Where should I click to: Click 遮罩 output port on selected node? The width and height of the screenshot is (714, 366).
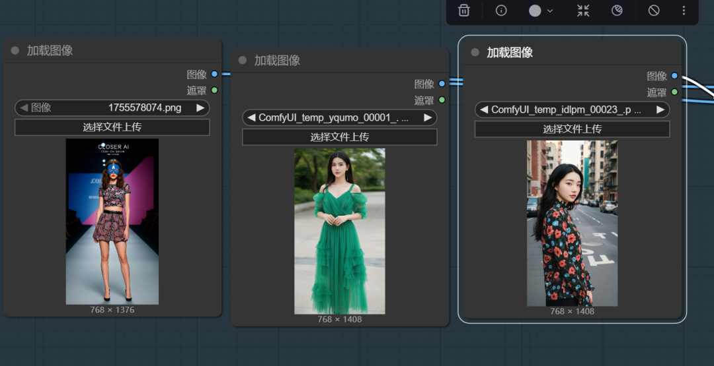pos(674,92)
